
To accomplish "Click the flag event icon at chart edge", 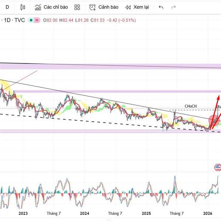I will 218,168.
